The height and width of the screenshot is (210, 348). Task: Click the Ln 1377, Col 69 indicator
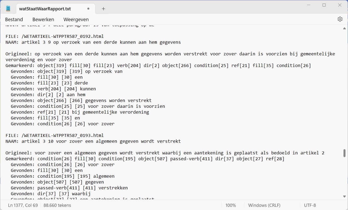[23, 205]
